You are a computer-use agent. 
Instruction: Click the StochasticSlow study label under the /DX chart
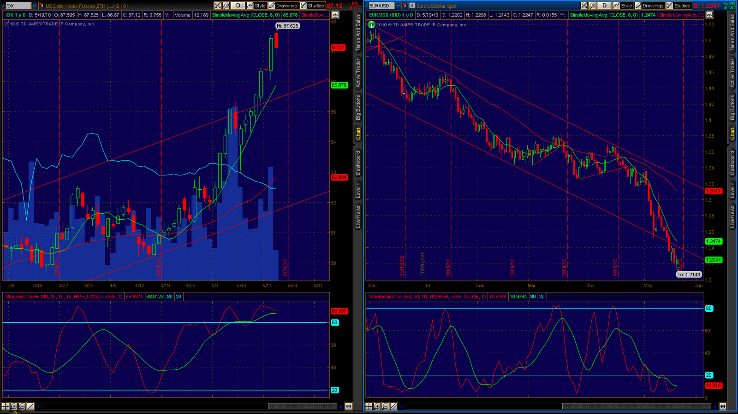tap(64, 297)
